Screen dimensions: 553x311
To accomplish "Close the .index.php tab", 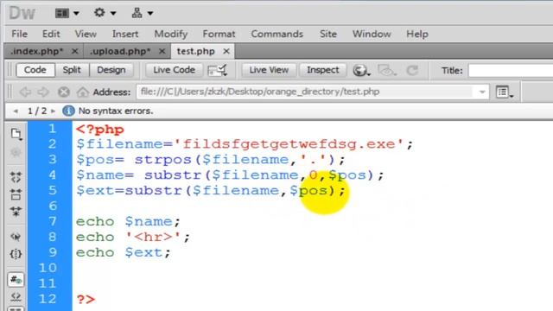I will (x=75, y=52).
